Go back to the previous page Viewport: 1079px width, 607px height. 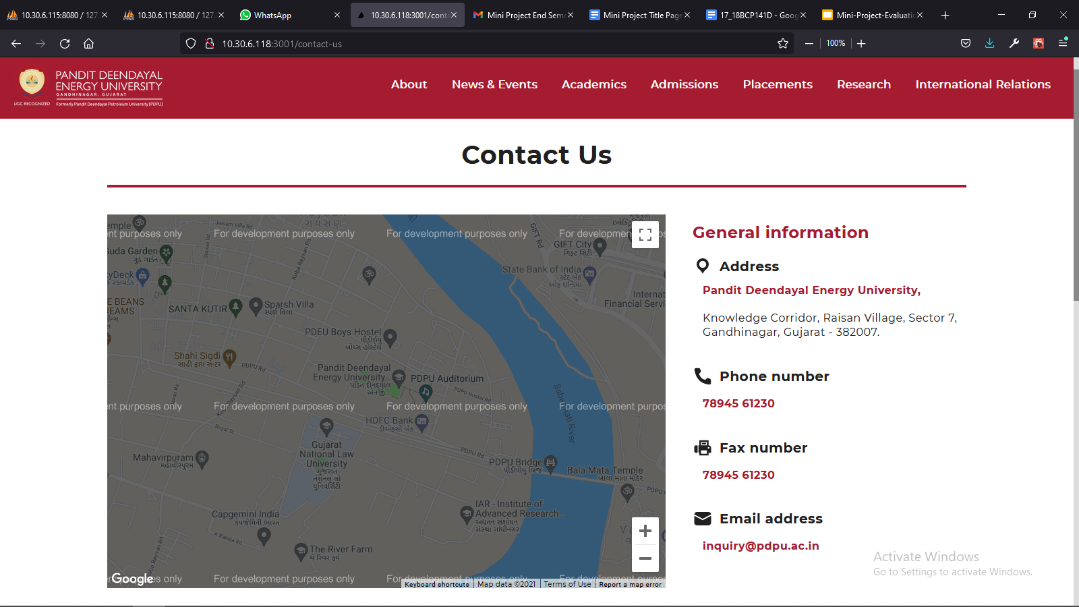pos(16,43)
